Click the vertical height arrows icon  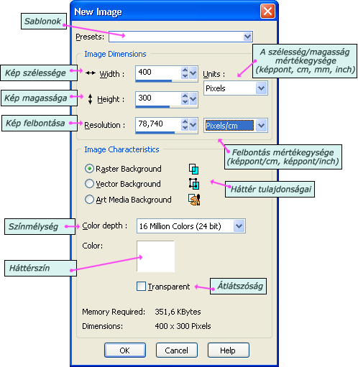pos(90,99)
